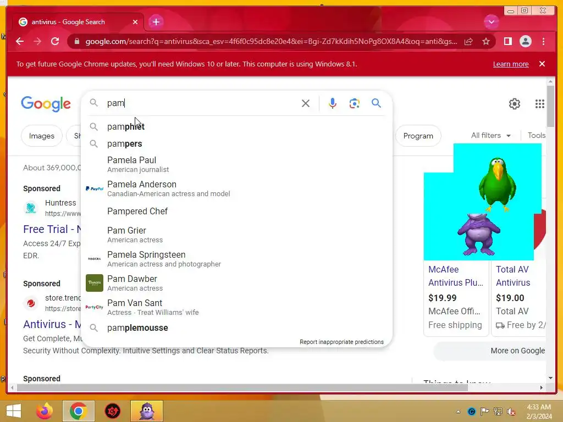Screen dimensions: 563x422
Task: Click Chrome taskbar icon
Action: pyautogui.click(x=78, y=411)
